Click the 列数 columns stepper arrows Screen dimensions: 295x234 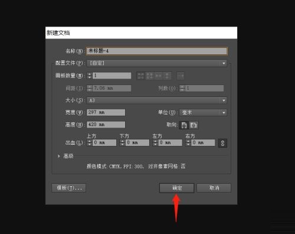pyautogui.click(x=182, y=88)
